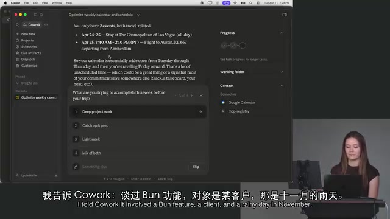Collapse the Context section chevron

tap(282, 86)
